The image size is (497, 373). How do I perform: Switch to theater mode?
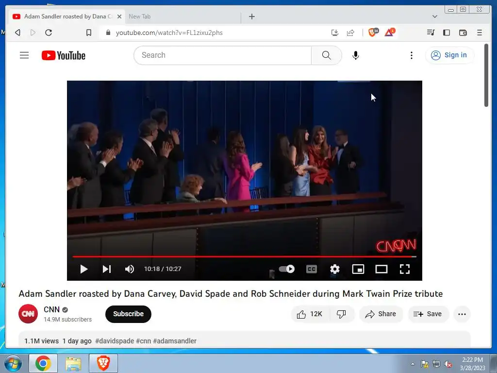coord(381,269)
